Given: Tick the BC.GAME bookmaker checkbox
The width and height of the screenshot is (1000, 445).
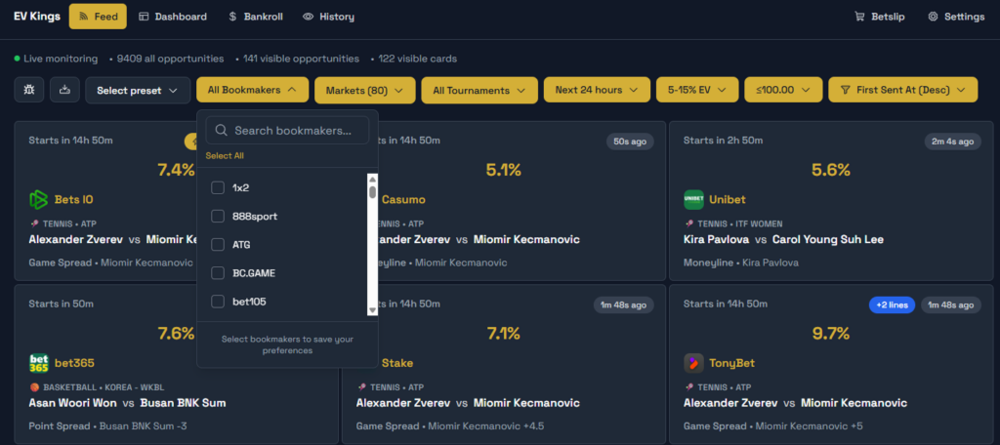Looking at the screenshot, I should pyautogui.click(x=218, y=273).
